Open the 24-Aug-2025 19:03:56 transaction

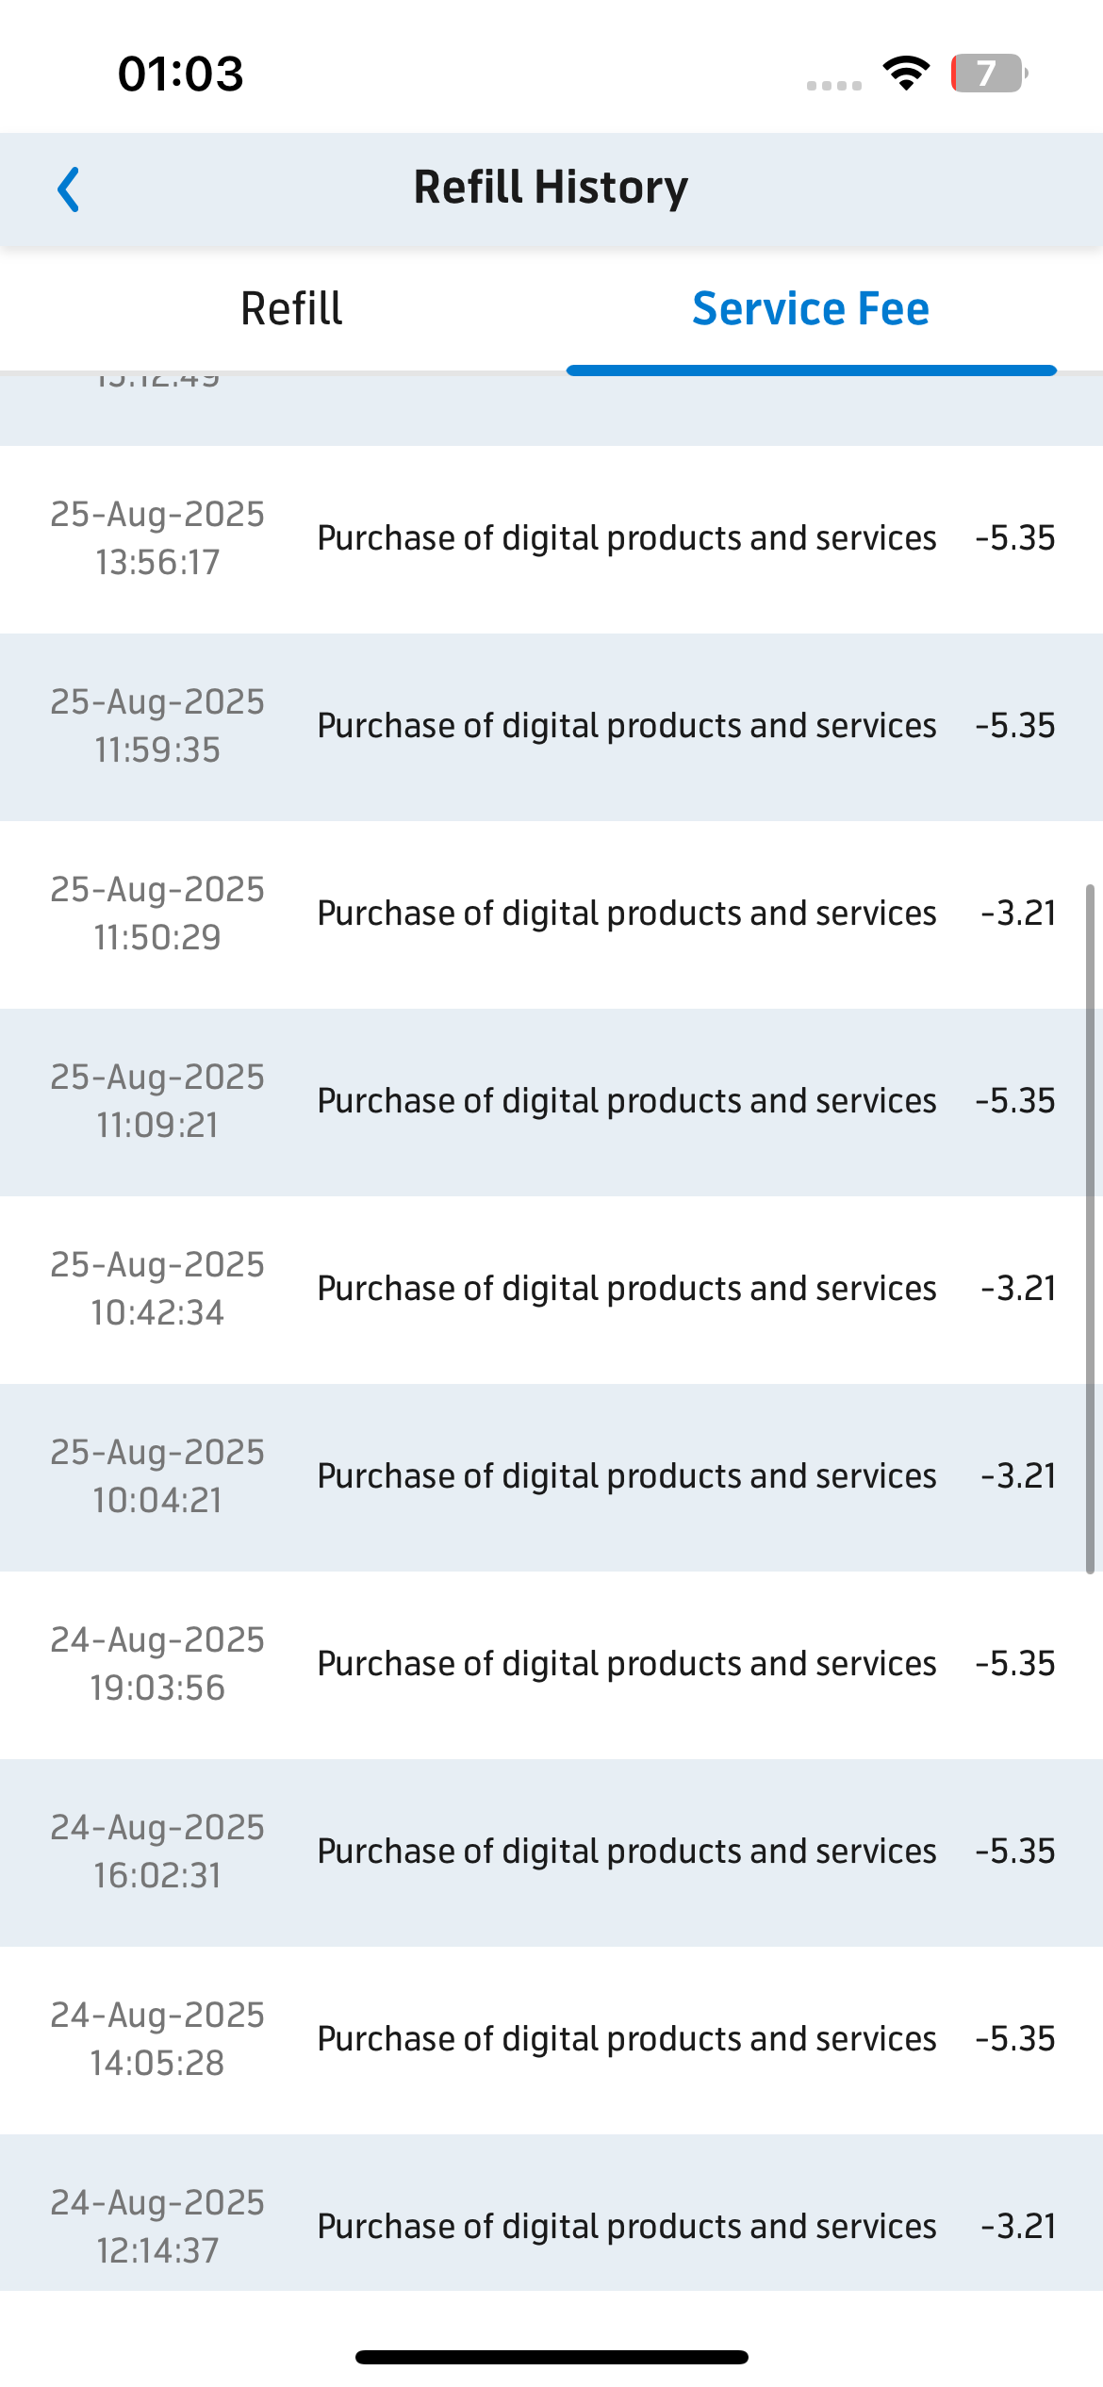pyautogui.click(x=551, y=1665)
